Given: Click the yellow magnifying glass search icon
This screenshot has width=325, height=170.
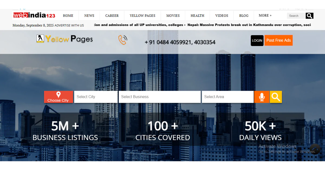Looking at the screenshot, I should pyautogui.click(x=276, y=97).
